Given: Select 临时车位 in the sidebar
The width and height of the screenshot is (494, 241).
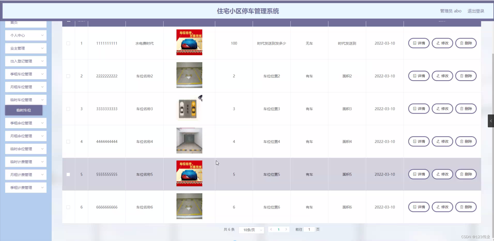Looking at the screenshot, I should tap(23, 110).
